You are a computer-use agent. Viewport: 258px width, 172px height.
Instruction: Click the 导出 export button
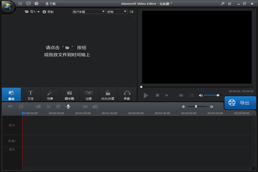[x=240, y=103]
